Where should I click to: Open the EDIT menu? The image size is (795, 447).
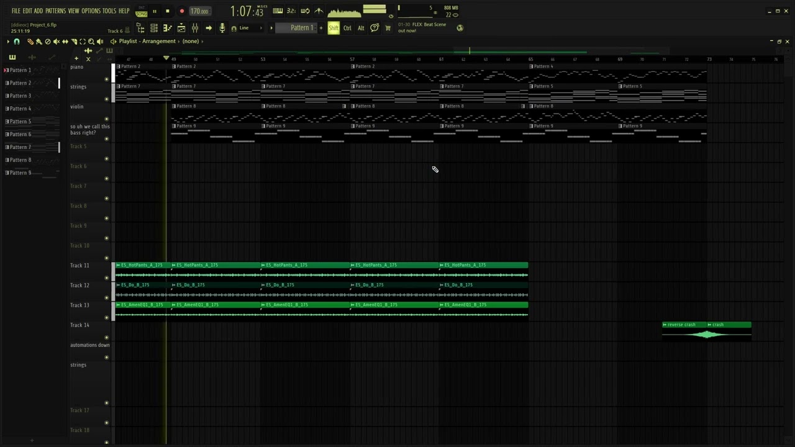click(27, 11)
